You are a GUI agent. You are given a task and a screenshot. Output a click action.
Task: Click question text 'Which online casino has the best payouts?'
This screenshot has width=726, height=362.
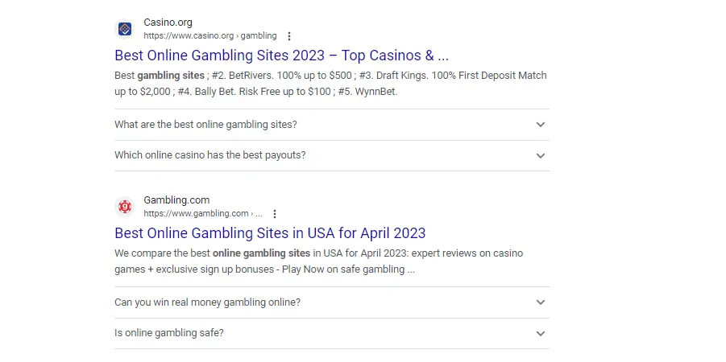pyautogui.click(x=210, y=155)
